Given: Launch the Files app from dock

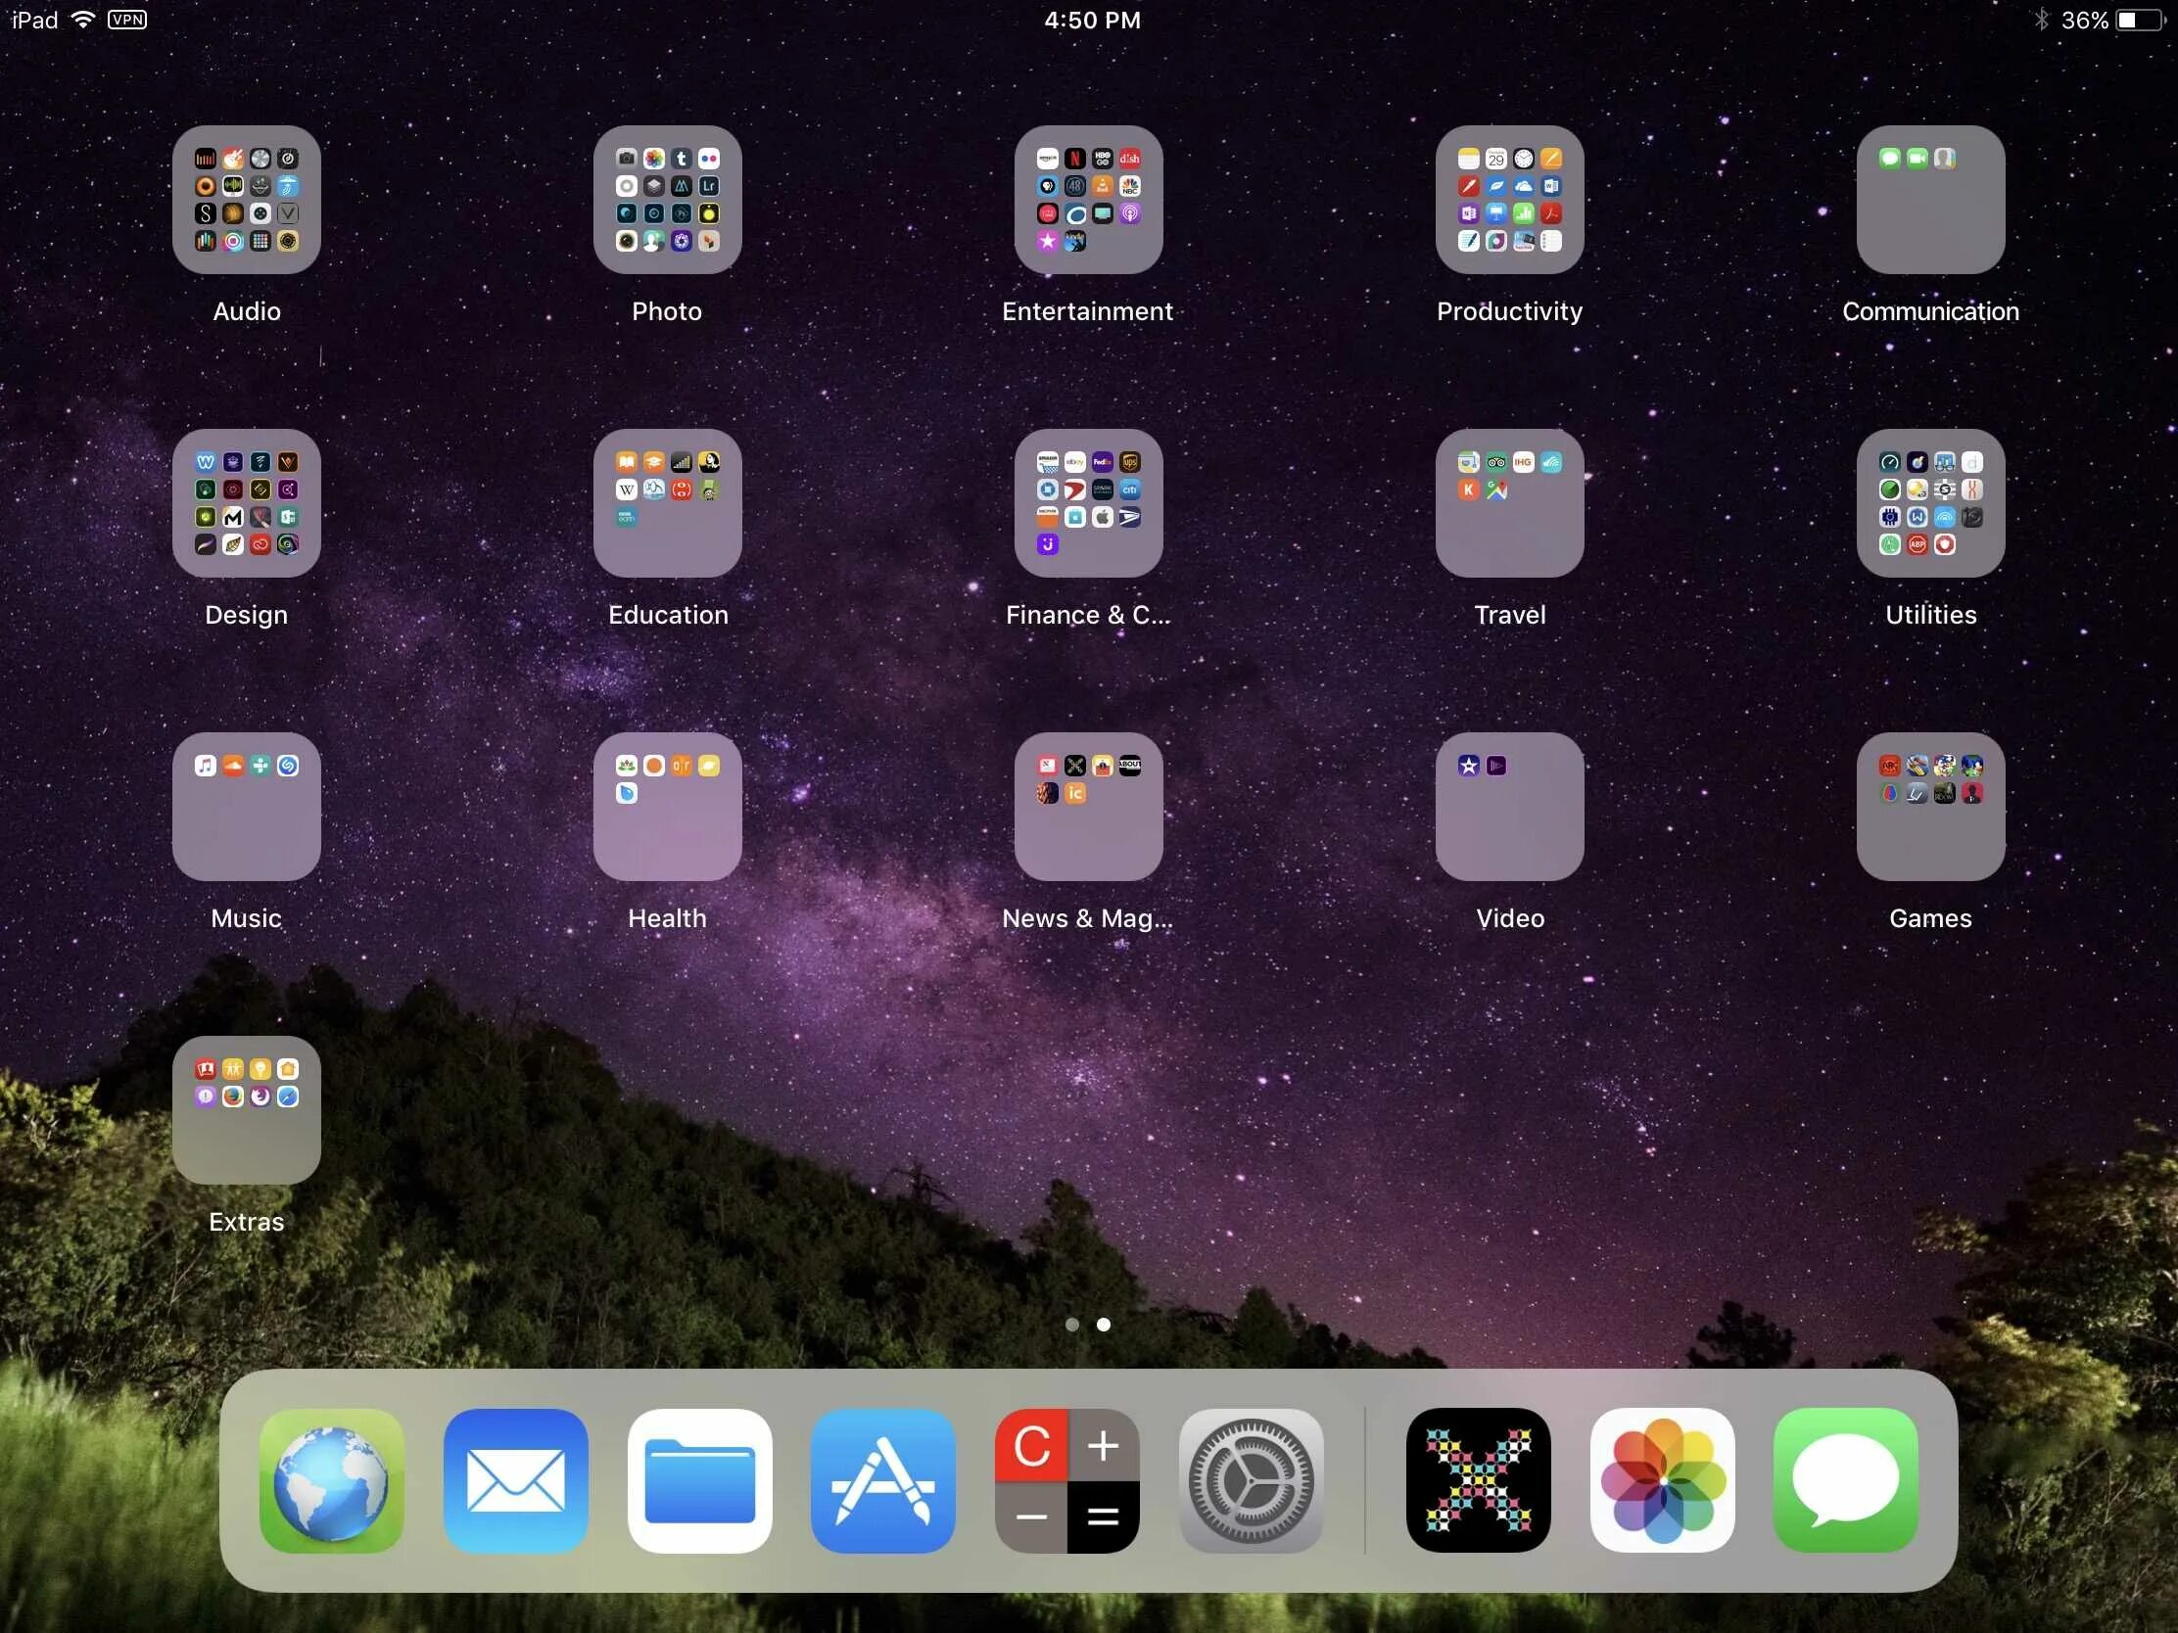Looking at the screenshot, I should click(x=699, y=1479).
